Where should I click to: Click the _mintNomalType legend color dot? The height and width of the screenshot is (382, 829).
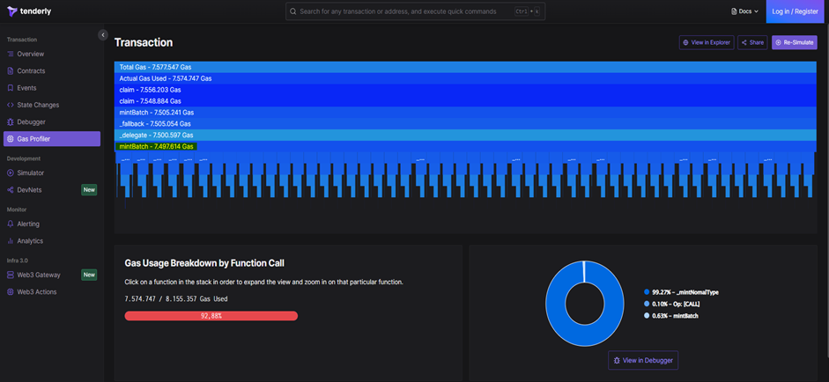pyautogui.click(x=647, y=292)
